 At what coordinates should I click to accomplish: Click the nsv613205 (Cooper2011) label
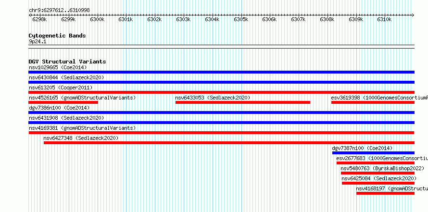point(61,87)
